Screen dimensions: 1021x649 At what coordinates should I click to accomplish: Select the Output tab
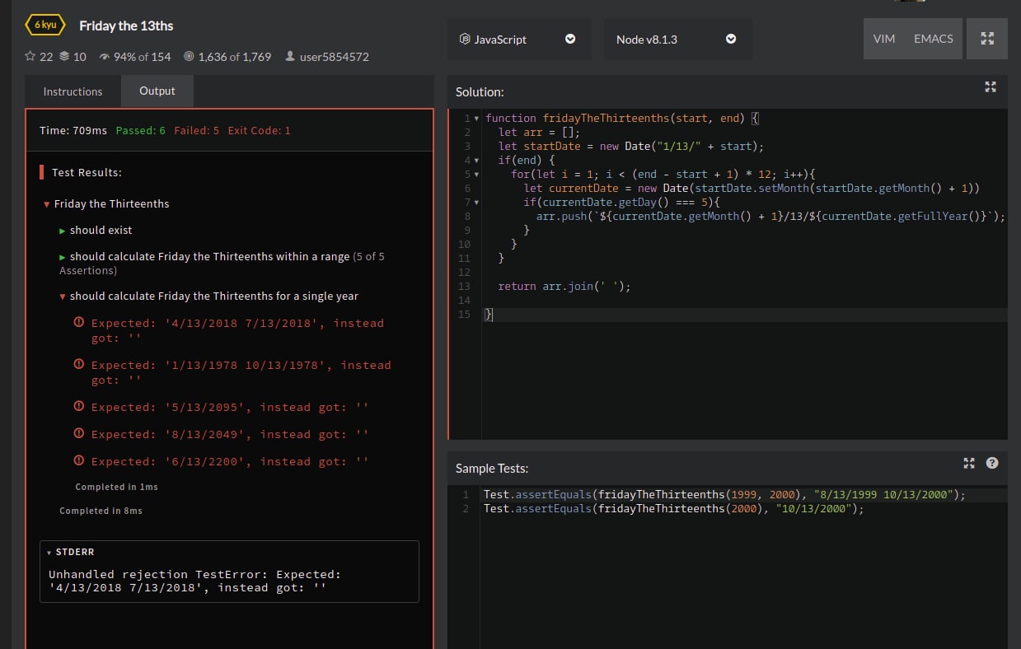point(157,91)
